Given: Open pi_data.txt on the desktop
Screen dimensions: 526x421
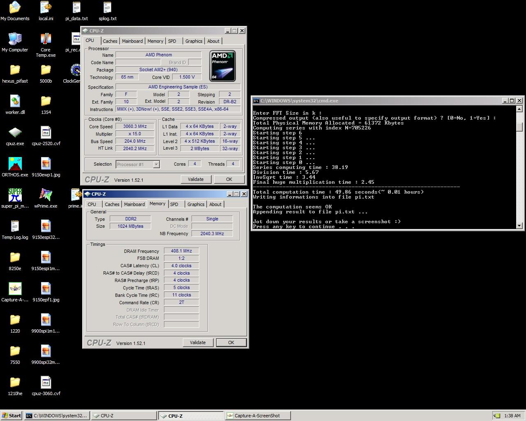Looking at the screenshot, I should (76, 11).
